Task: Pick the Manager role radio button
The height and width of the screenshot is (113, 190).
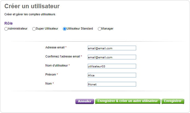Action: pyautogui.click(x=100, y=29)
